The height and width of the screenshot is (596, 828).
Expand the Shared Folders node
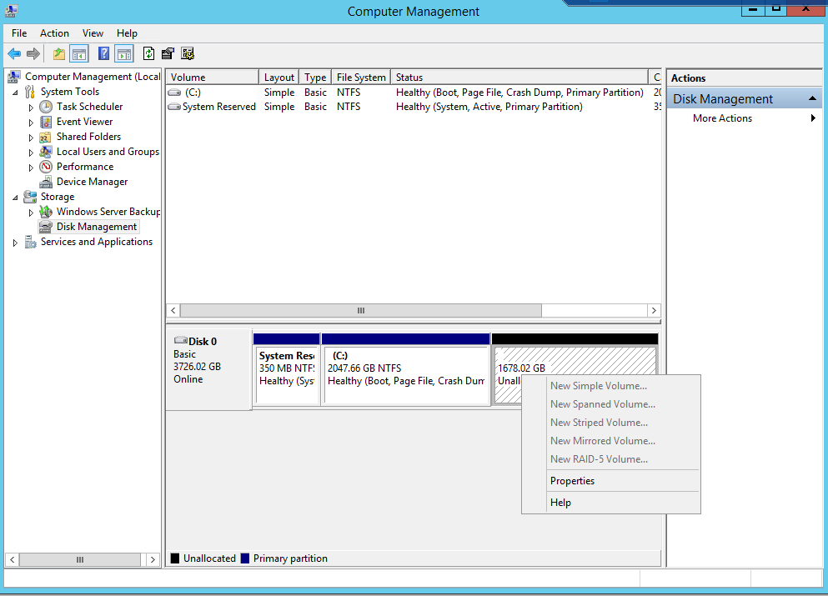pos(31,138)
